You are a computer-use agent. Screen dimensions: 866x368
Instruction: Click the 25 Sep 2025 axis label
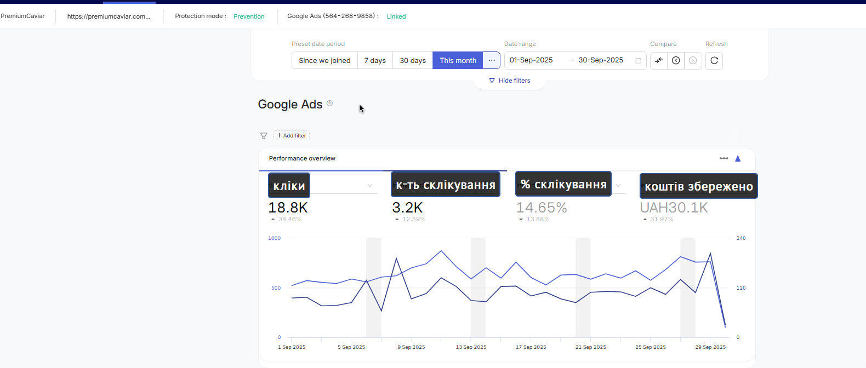point(651,347)
